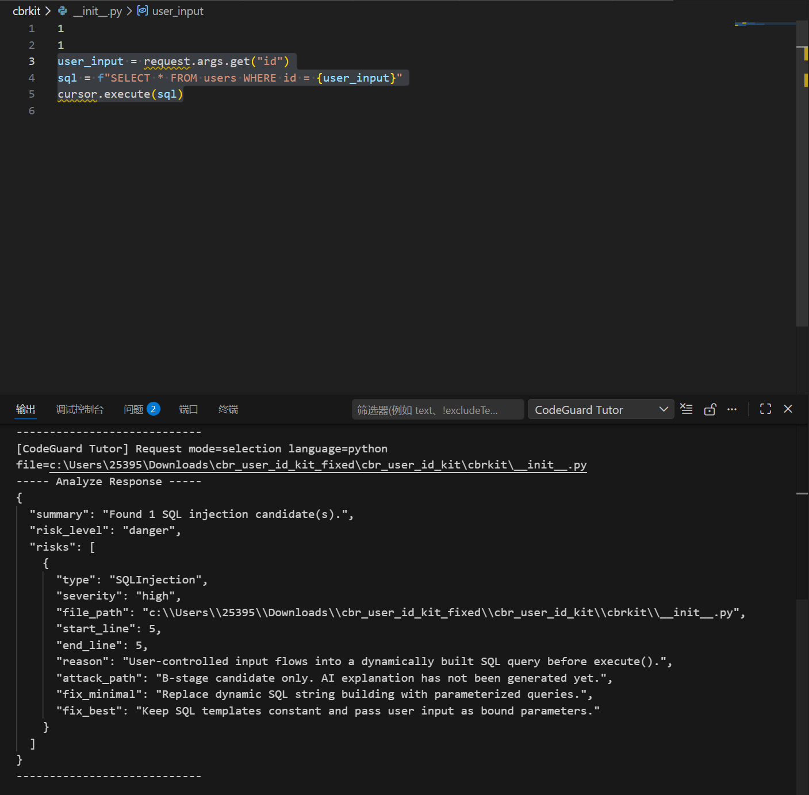Click the problems count badge showing 2
Image resolution: width=809 pixels, height=795 pixels.
153,409
